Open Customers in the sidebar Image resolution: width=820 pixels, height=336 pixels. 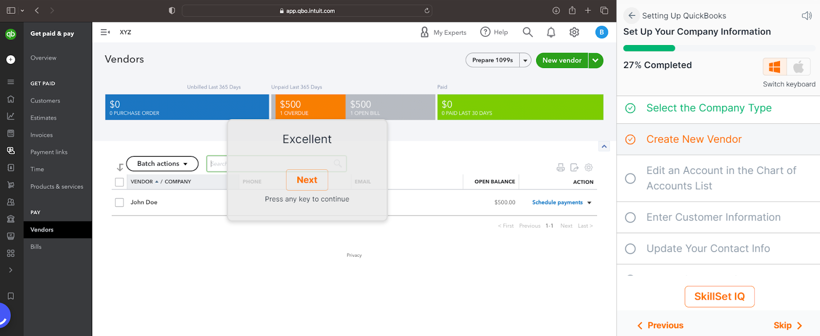click(45, 101)
